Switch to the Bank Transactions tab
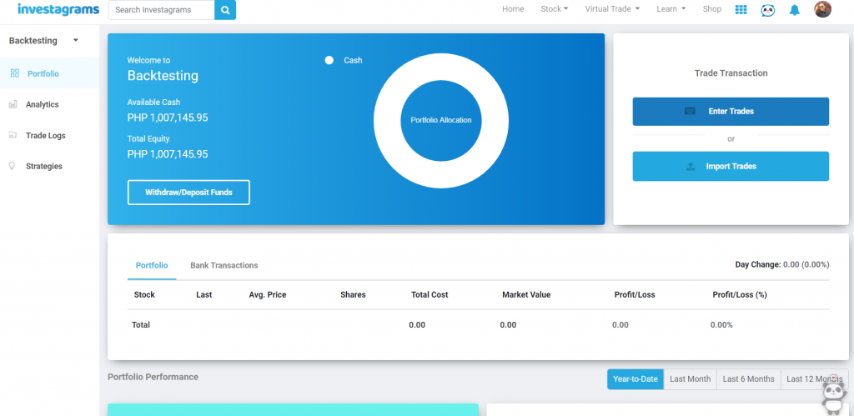The height and width of the screenshot is (416, 854). click(224, 265)
